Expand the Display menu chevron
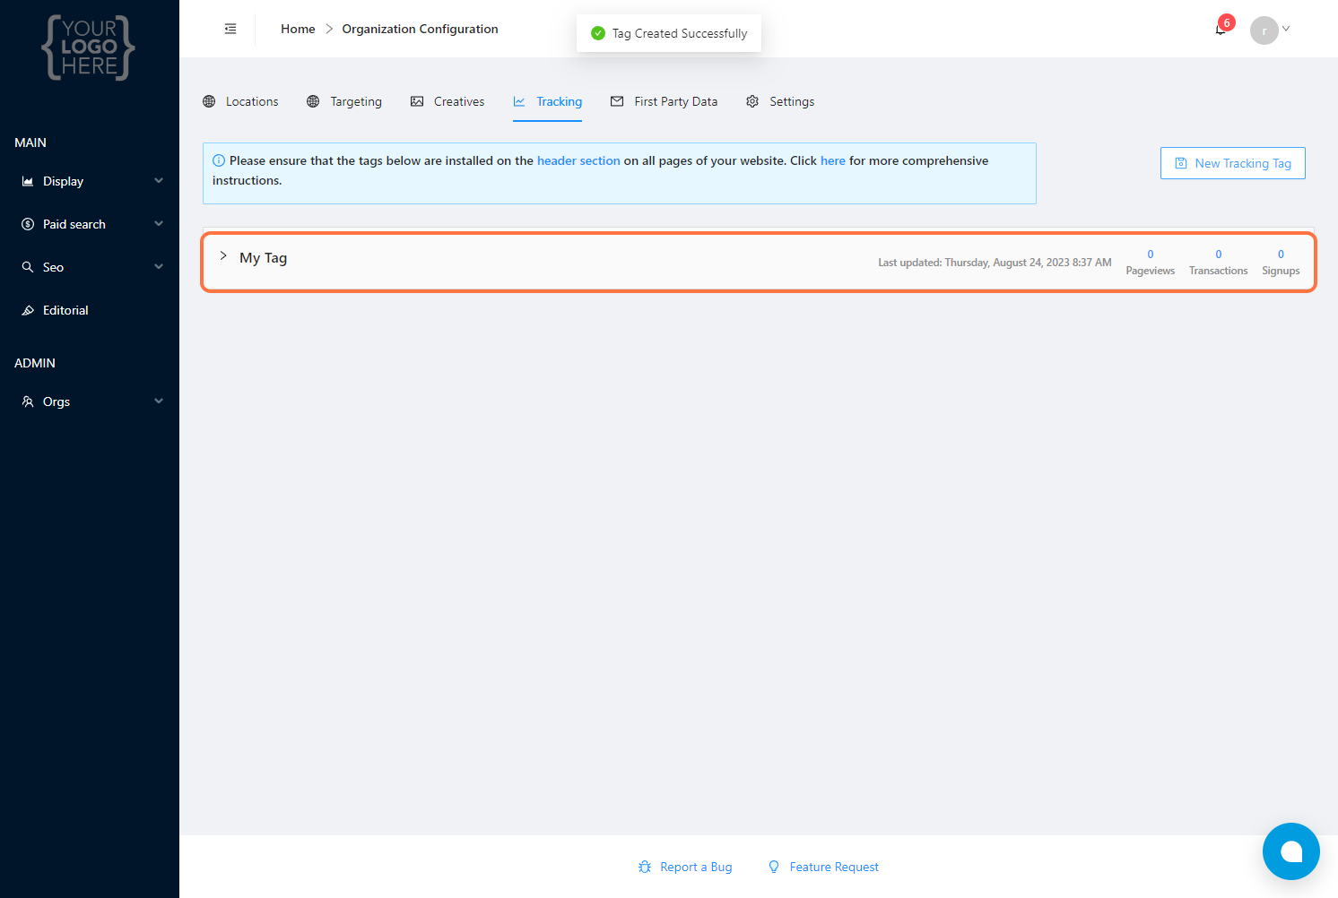 tap(159, 180)
